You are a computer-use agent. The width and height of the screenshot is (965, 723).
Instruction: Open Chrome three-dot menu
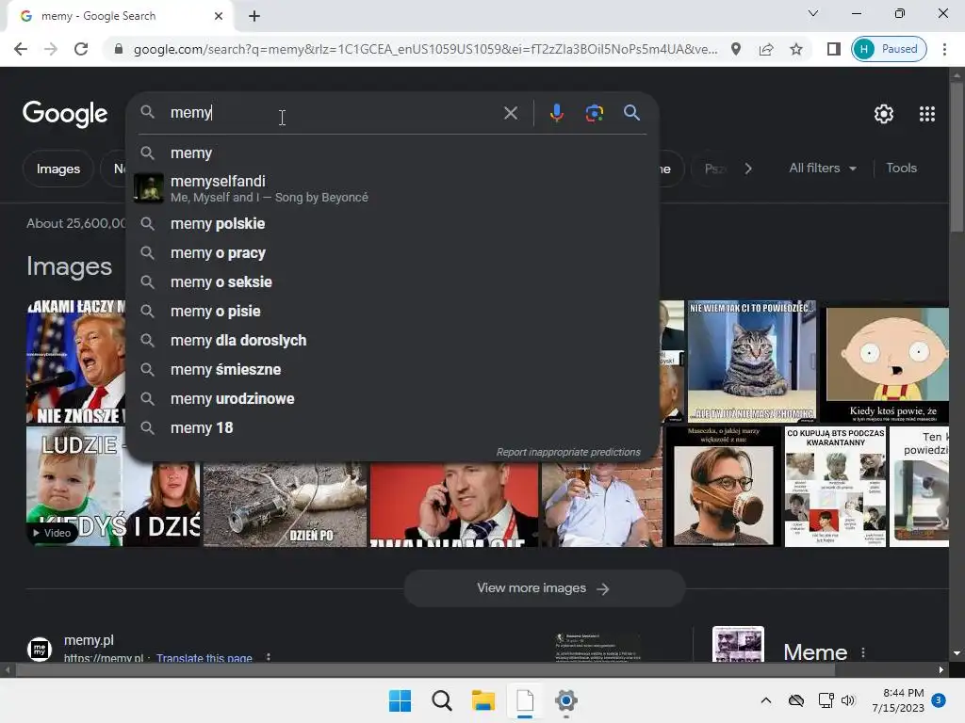[x=944, y=49]
